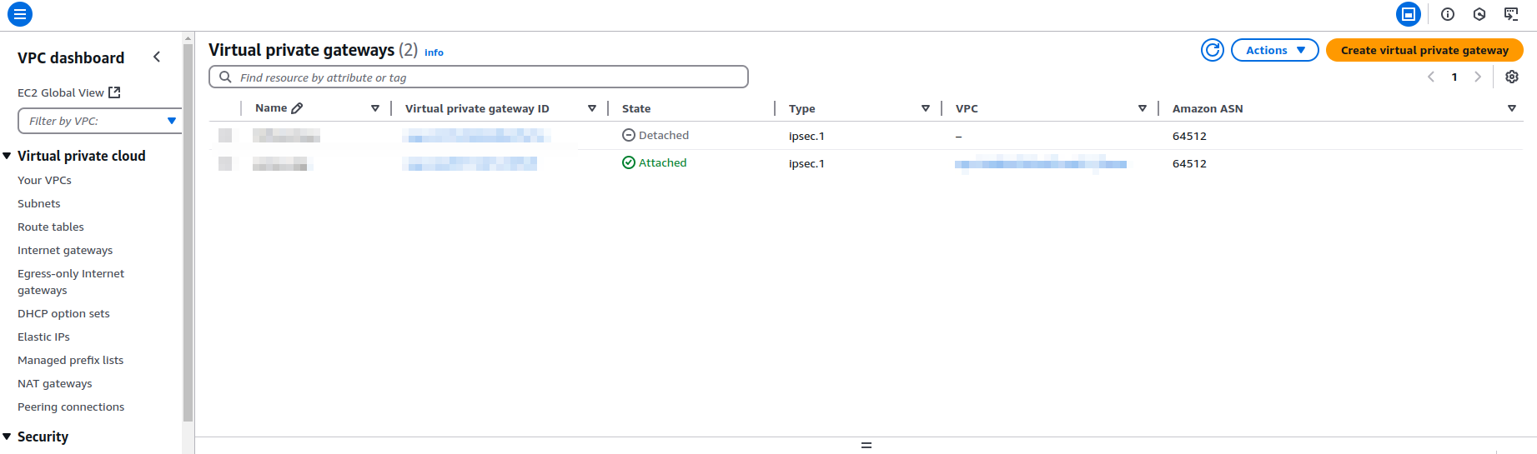This screenshot has height=454, width=1537.
Task: Open Peering connections page
Action: tap(71, 407)
